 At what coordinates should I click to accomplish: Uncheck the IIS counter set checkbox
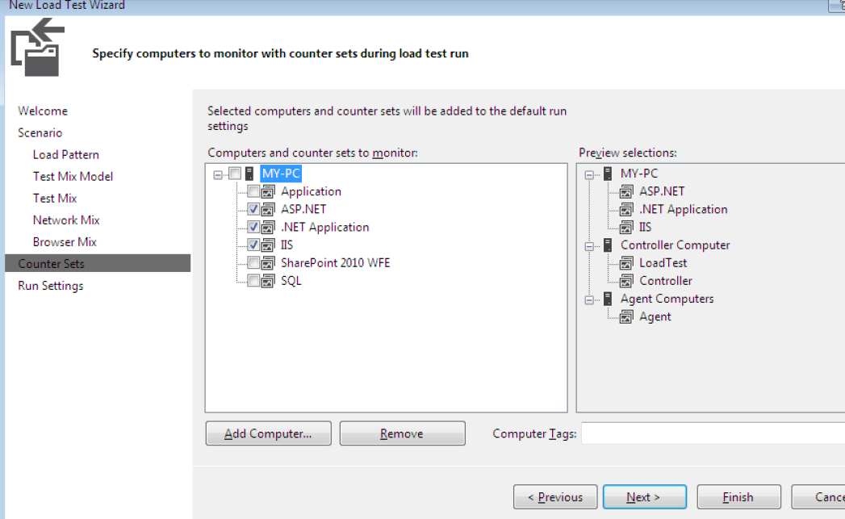pos(253,245)
